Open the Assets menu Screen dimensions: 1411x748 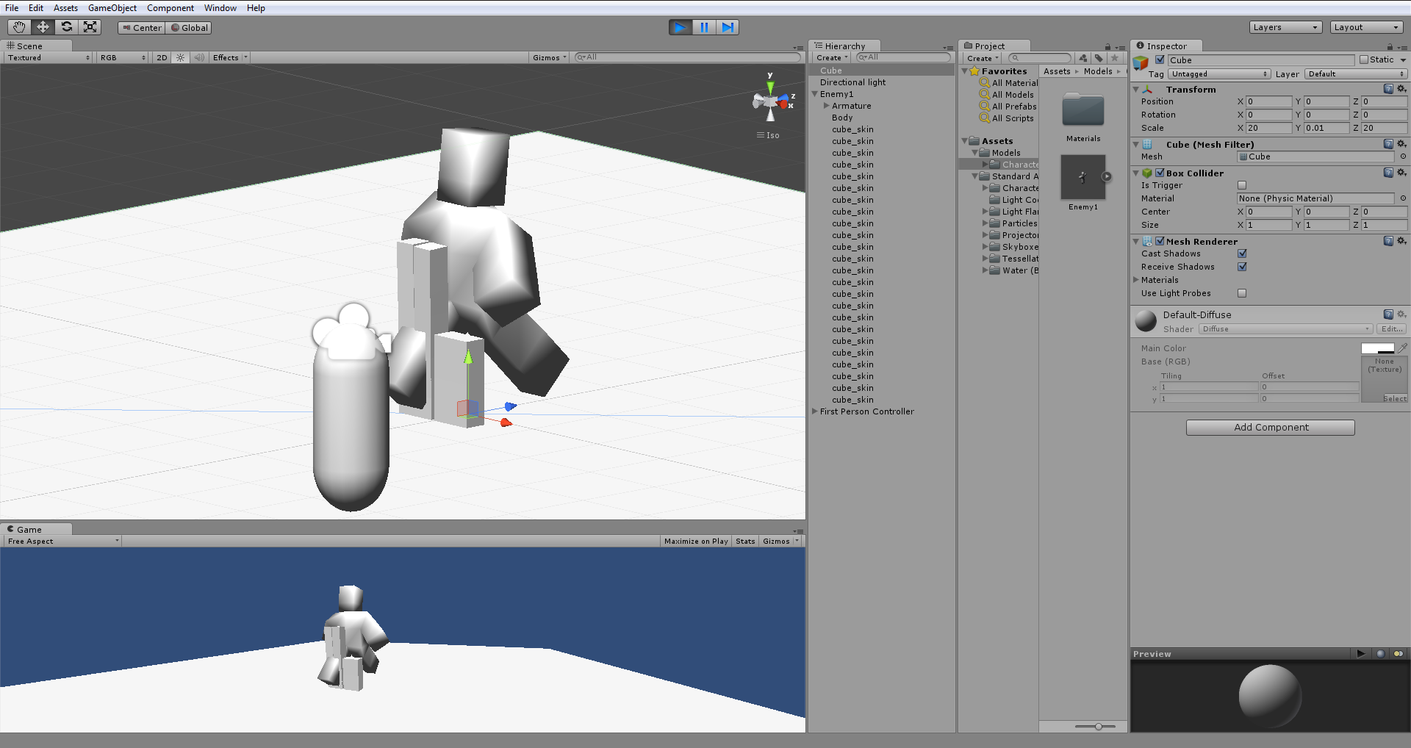coord(65,8)
